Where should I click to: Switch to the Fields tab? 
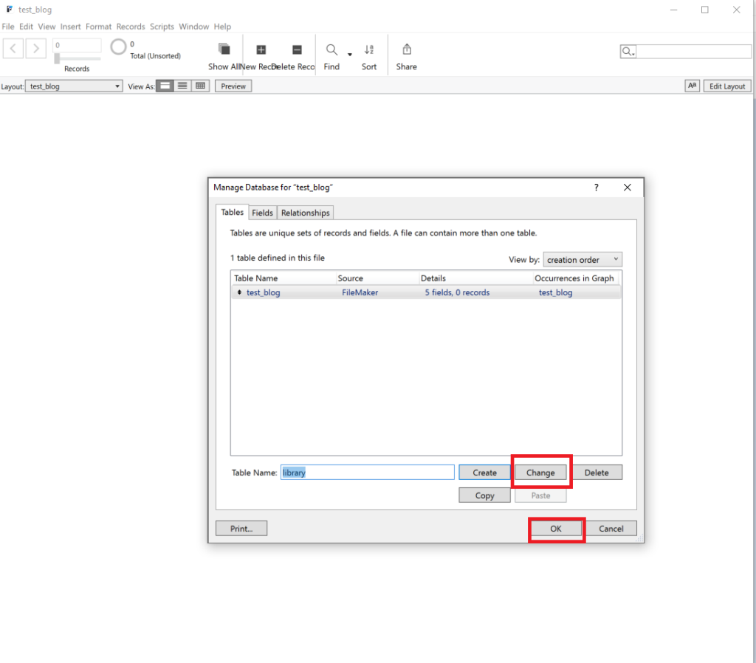(x=262, y=213)
